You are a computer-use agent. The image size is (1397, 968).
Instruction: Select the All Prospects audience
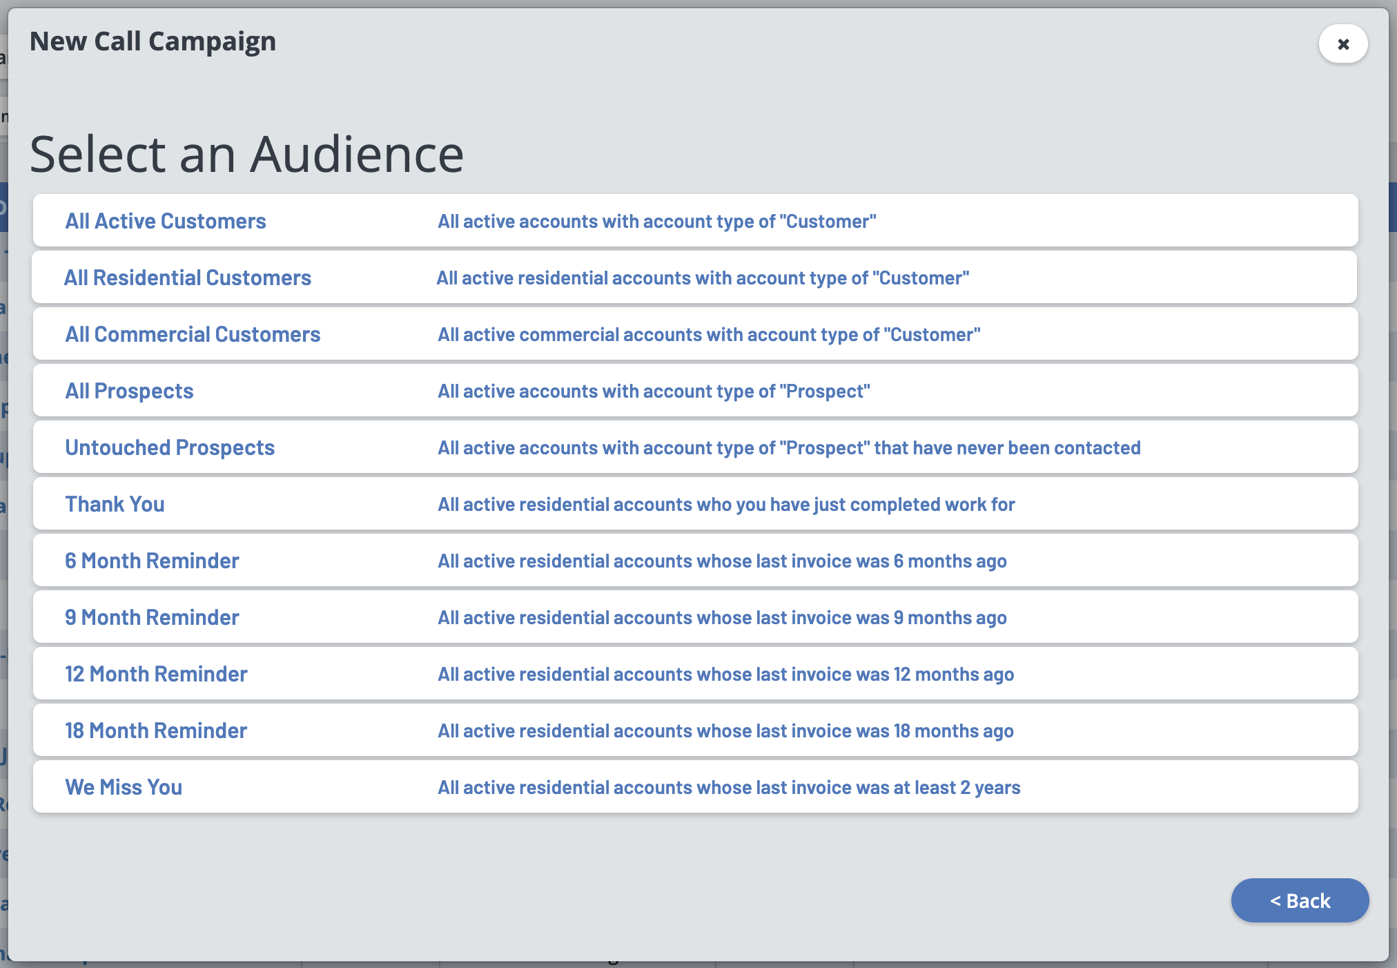[x=129, y=391]
